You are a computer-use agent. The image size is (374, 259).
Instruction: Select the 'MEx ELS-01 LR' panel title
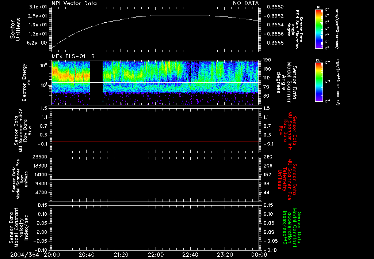pyautogui.click(x=73, y=56)
